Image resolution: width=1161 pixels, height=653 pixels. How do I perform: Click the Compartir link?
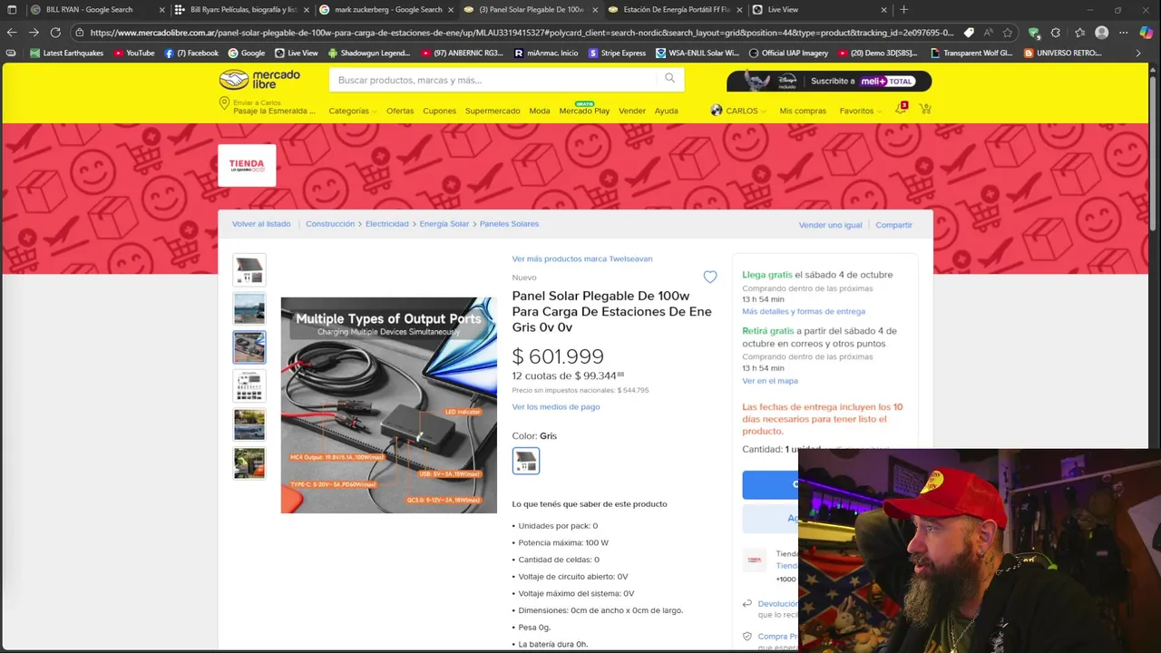[893, 225]
